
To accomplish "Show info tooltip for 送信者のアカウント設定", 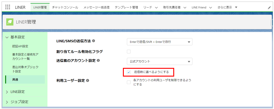I will point(98,61).
